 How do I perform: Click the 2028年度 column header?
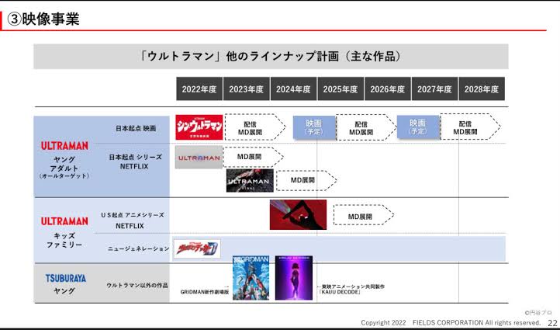[481, 89]
